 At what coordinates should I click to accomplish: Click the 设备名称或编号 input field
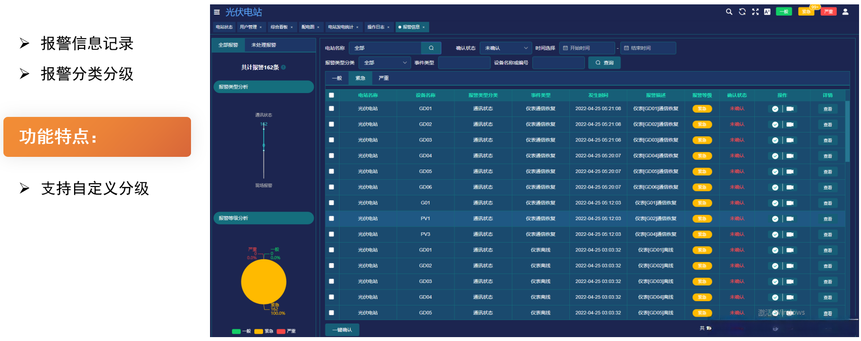(558, 62)
